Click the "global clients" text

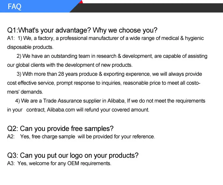pos(31,65)
